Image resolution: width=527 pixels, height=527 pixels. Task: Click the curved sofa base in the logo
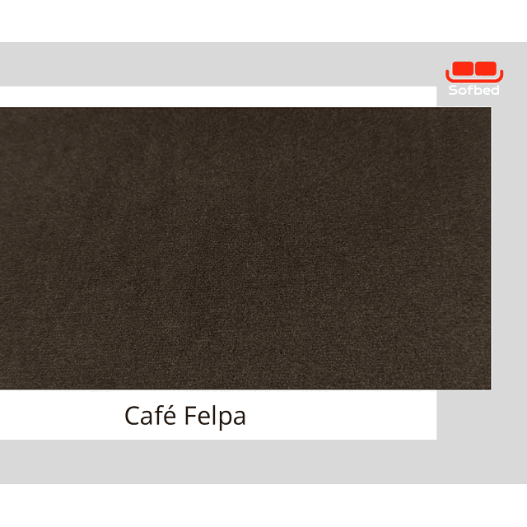pyautogui.click(x=474, y=77)
